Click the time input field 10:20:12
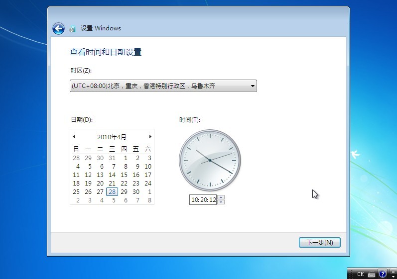The height and width of the screenshot is (279, 397). (x=203, y=199)
